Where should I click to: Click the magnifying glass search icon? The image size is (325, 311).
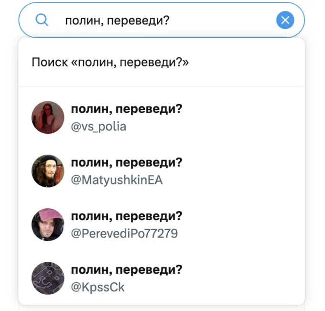42,20
